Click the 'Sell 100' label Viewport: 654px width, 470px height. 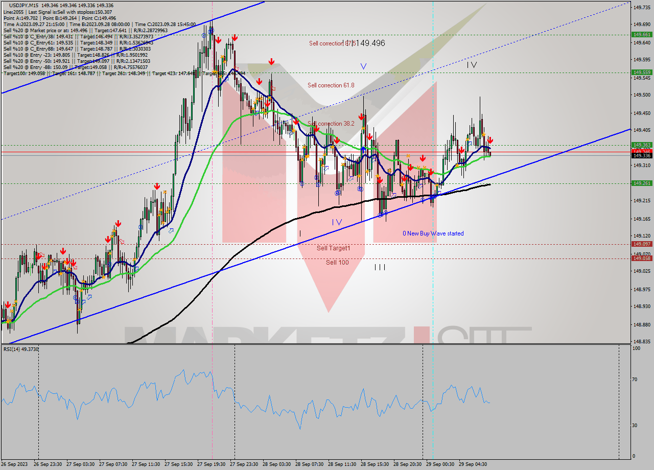point(337,262)
